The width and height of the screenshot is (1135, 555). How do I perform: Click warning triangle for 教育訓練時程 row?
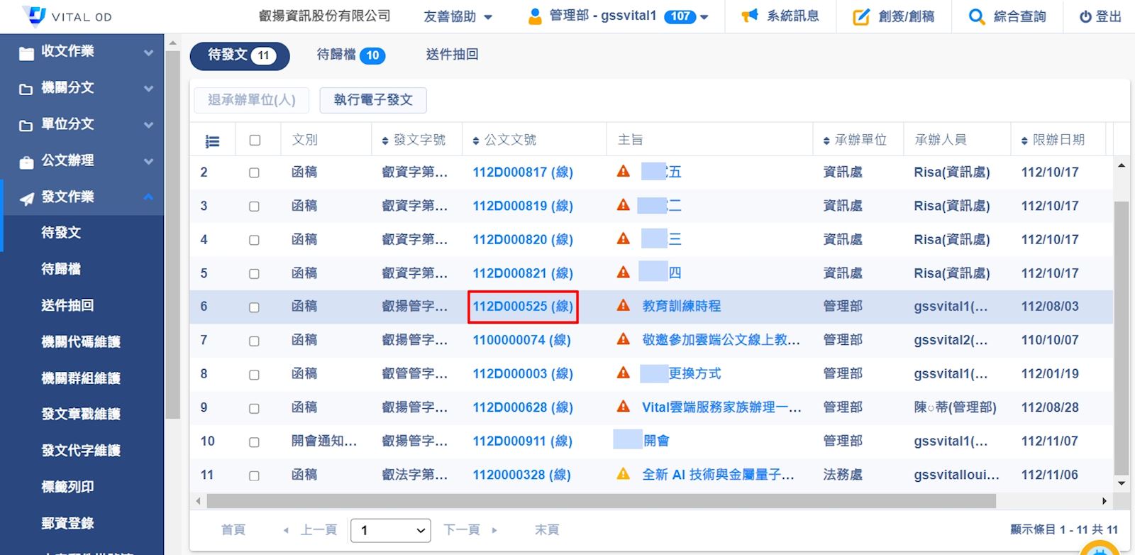click(624, 306)
